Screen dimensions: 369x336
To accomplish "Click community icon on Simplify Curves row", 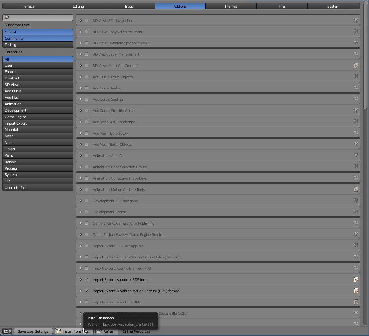I will pos(356,111).
